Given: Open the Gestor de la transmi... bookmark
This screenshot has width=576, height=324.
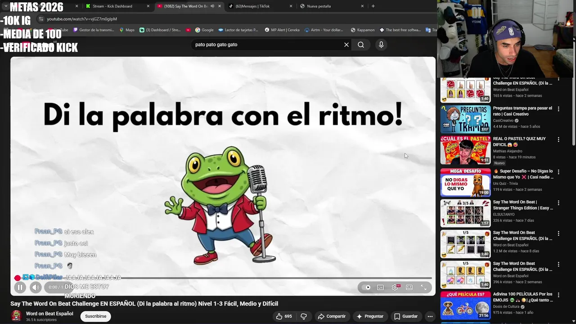Looking at the screenshot, I should tap(94, 30).
